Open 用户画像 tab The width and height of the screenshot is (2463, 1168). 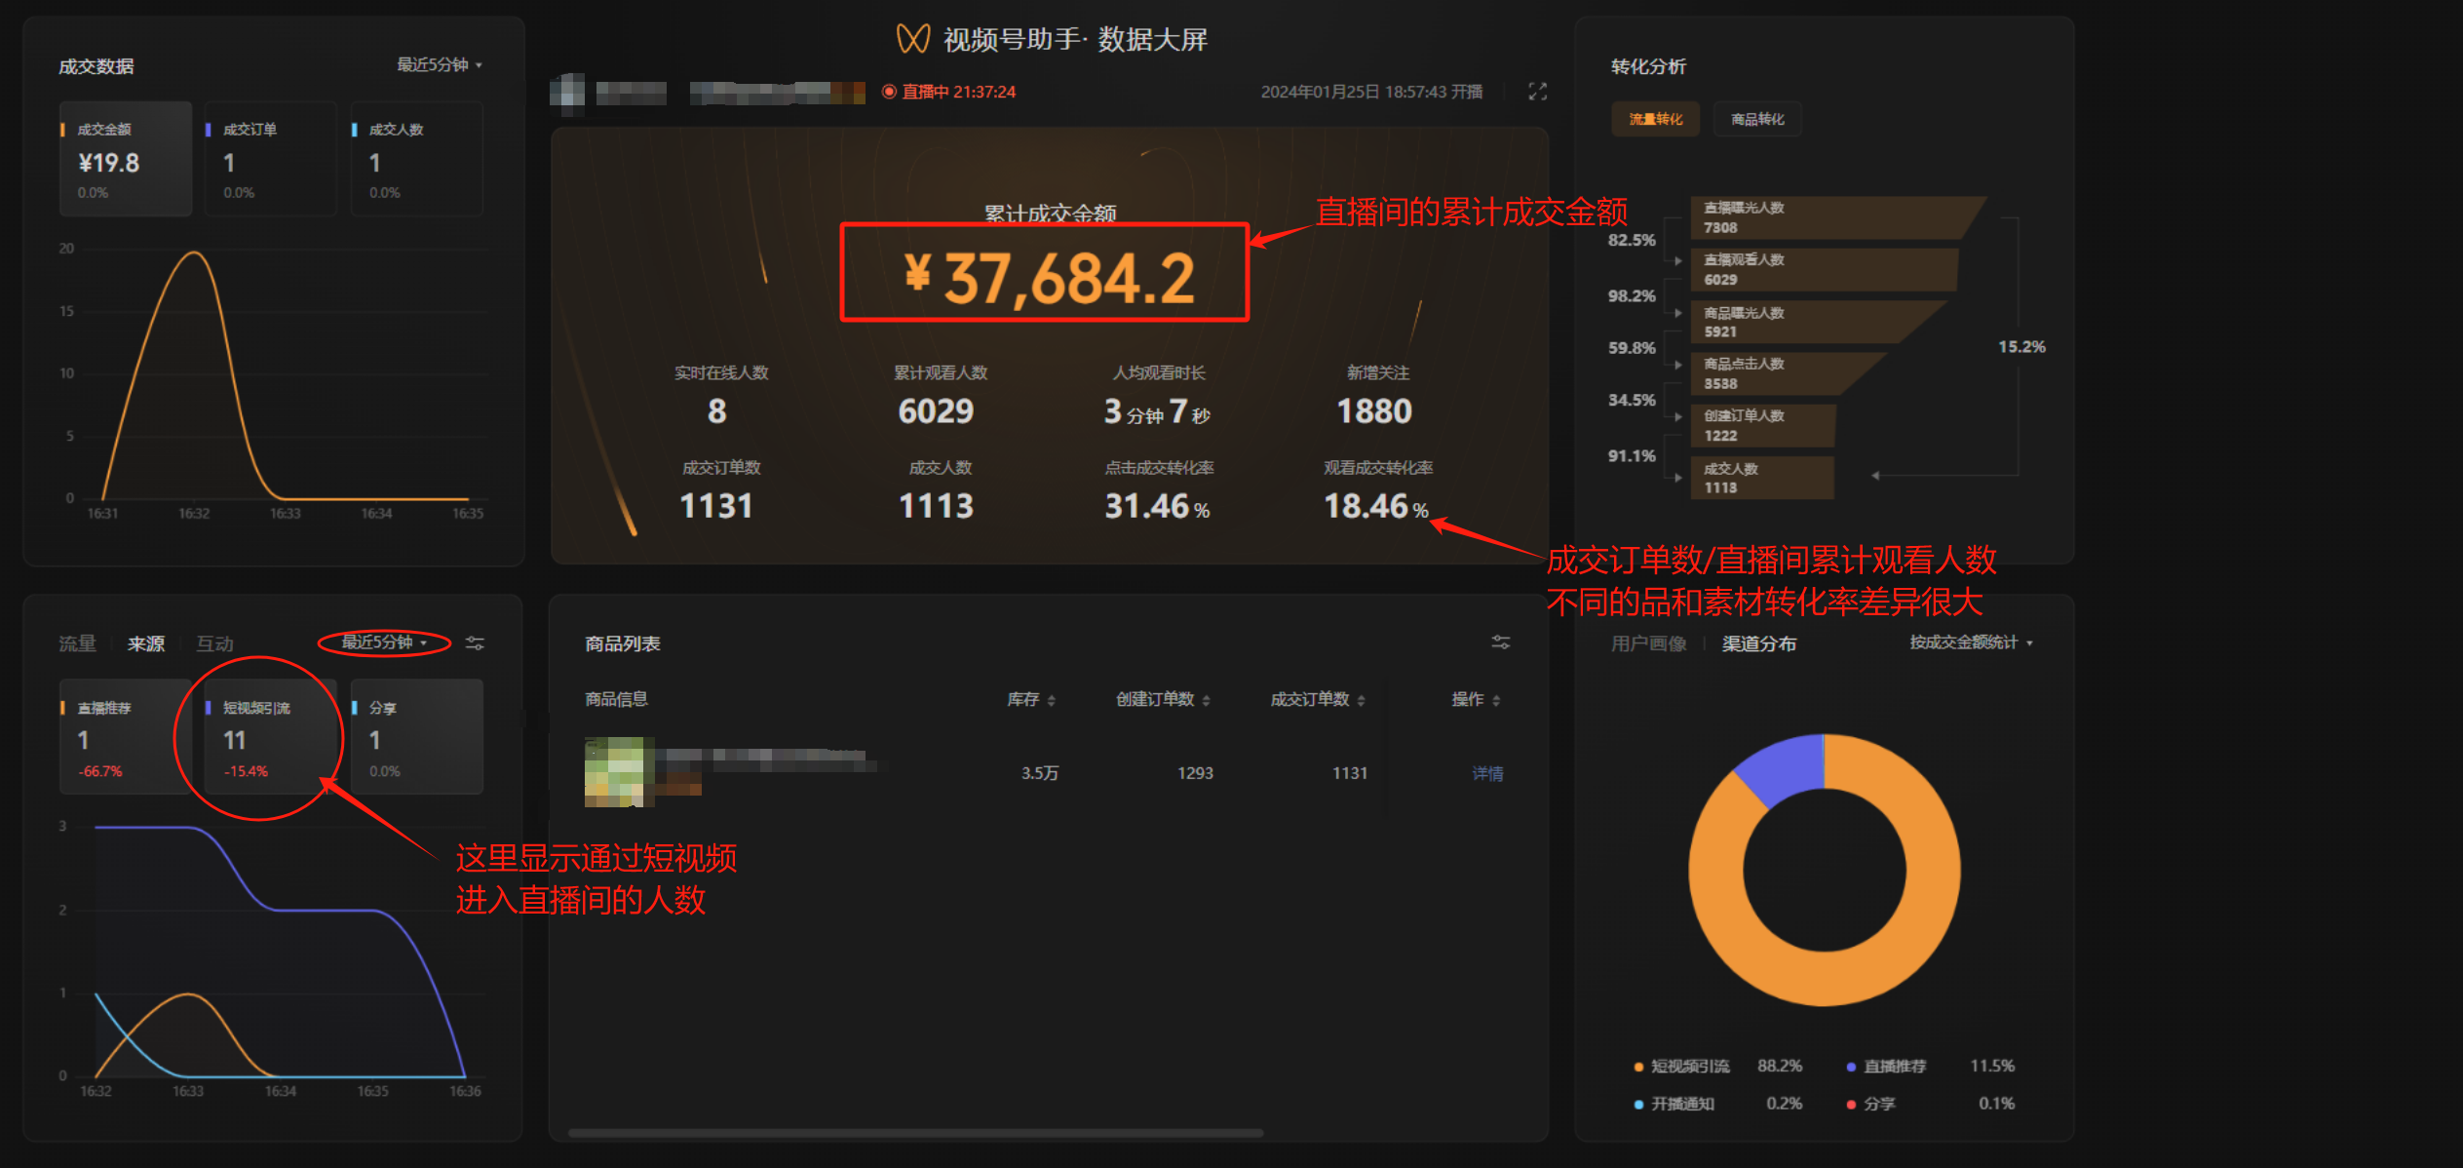(1648, 643)
